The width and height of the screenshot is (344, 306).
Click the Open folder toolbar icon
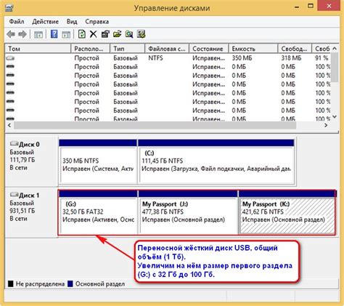point(117,34)
